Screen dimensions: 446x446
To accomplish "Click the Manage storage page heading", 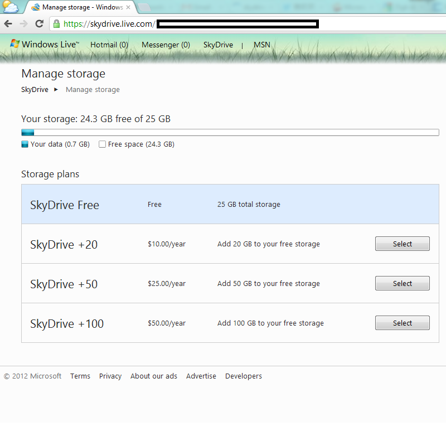I will pyautogui.click(x=64, y=74).
